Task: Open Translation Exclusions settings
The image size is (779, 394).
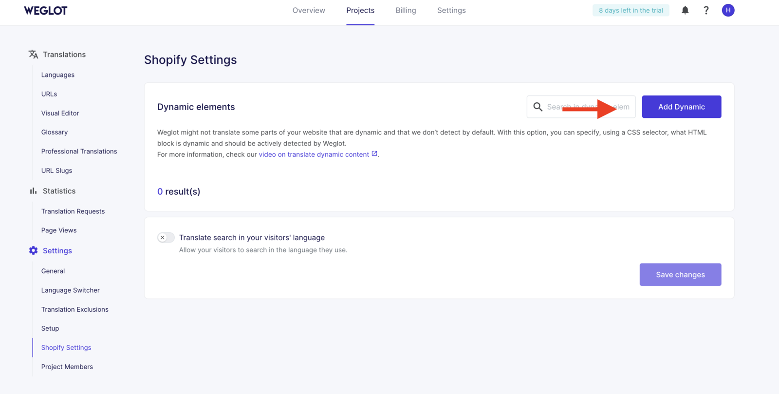Action: [75, 309]
